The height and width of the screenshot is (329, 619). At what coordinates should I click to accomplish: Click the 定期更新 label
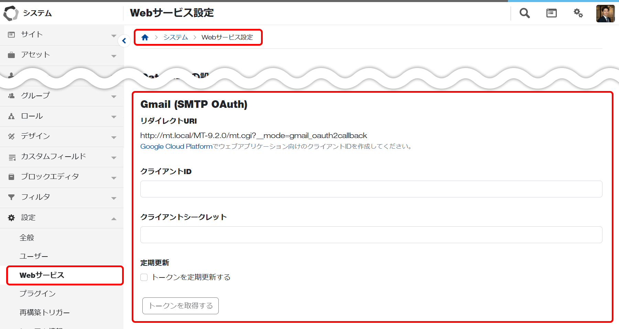click(155, 263)
